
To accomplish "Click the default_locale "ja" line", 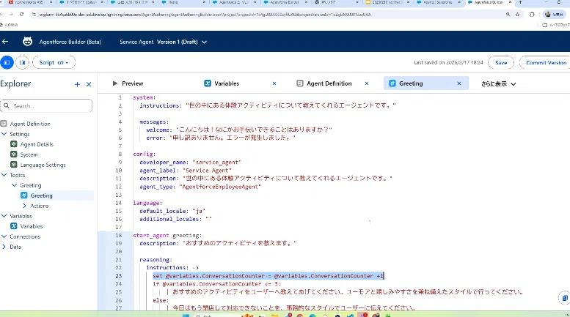I will [x=172, y=211].
